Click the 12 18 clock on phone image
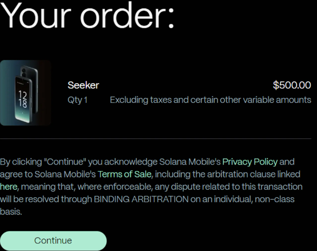Viewport: 317px width, 251px height. pyautogui.click(x=23, y=99)
